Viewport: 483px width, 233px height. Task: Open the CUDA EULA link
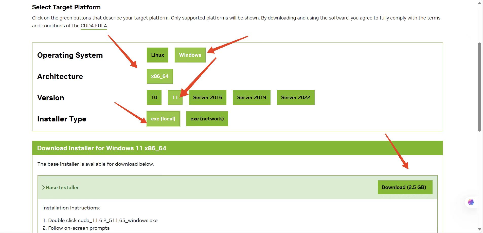pyautogui.click(x=94, y=26)
